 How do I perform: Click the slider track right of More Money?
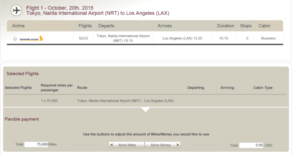coord(205,145)
